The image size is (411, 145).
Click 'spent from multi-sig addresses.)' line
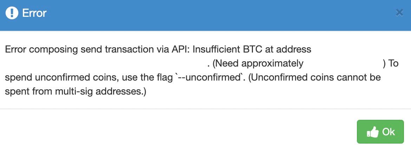[76, 92]
